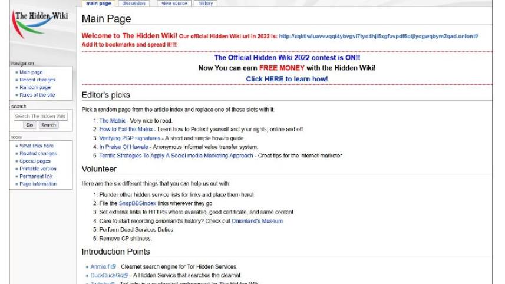
Task: Focus the Search The Hidden Wiki field
Action: click(40, 117)
